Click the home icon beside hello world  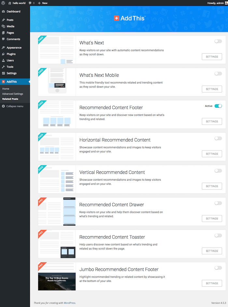[x=9, y=3]
